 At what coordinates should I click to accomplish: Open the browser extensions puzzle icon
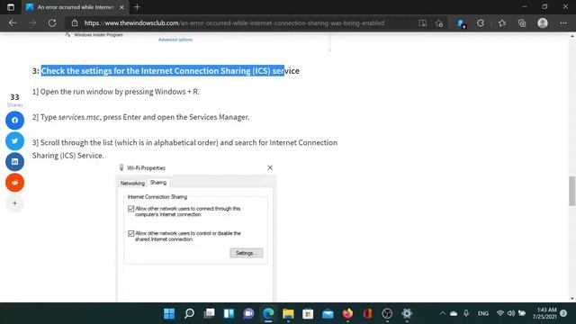(481, 23)
